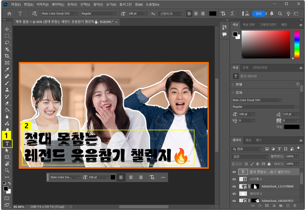Viewport: 305px width, 210px height.
Task: Select the Eyedropper tool
Action: point(7,69)
